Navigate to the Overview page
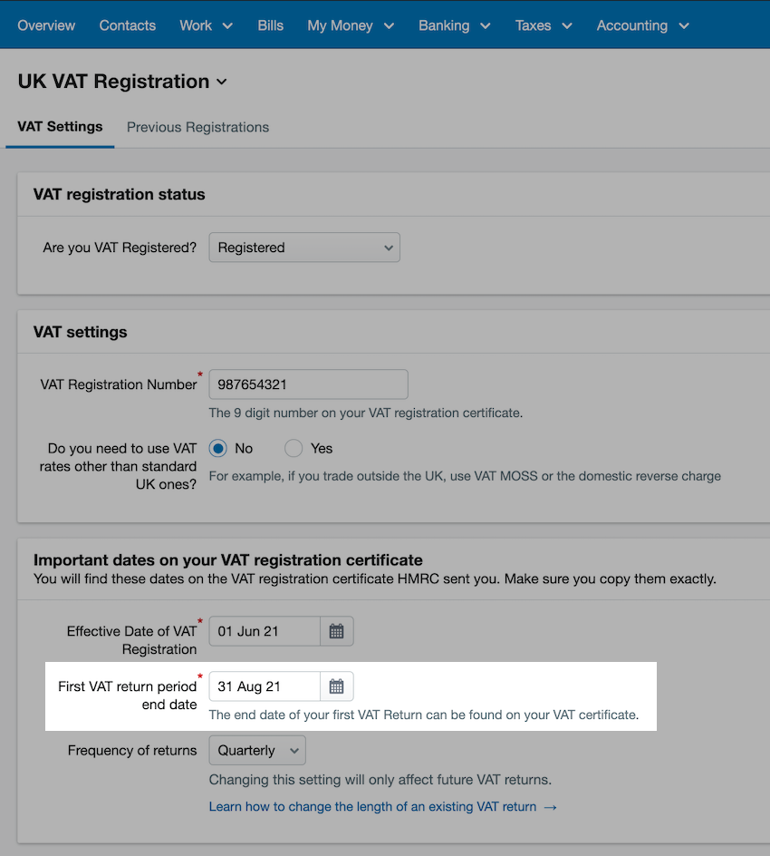This screenshot has height=856, width=770. 46,25
